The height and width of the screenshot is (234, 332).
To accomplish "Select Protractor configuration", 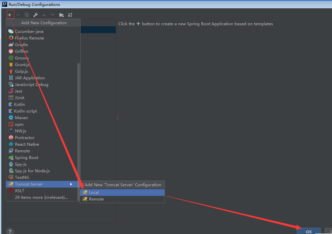I will coord(42,137).
